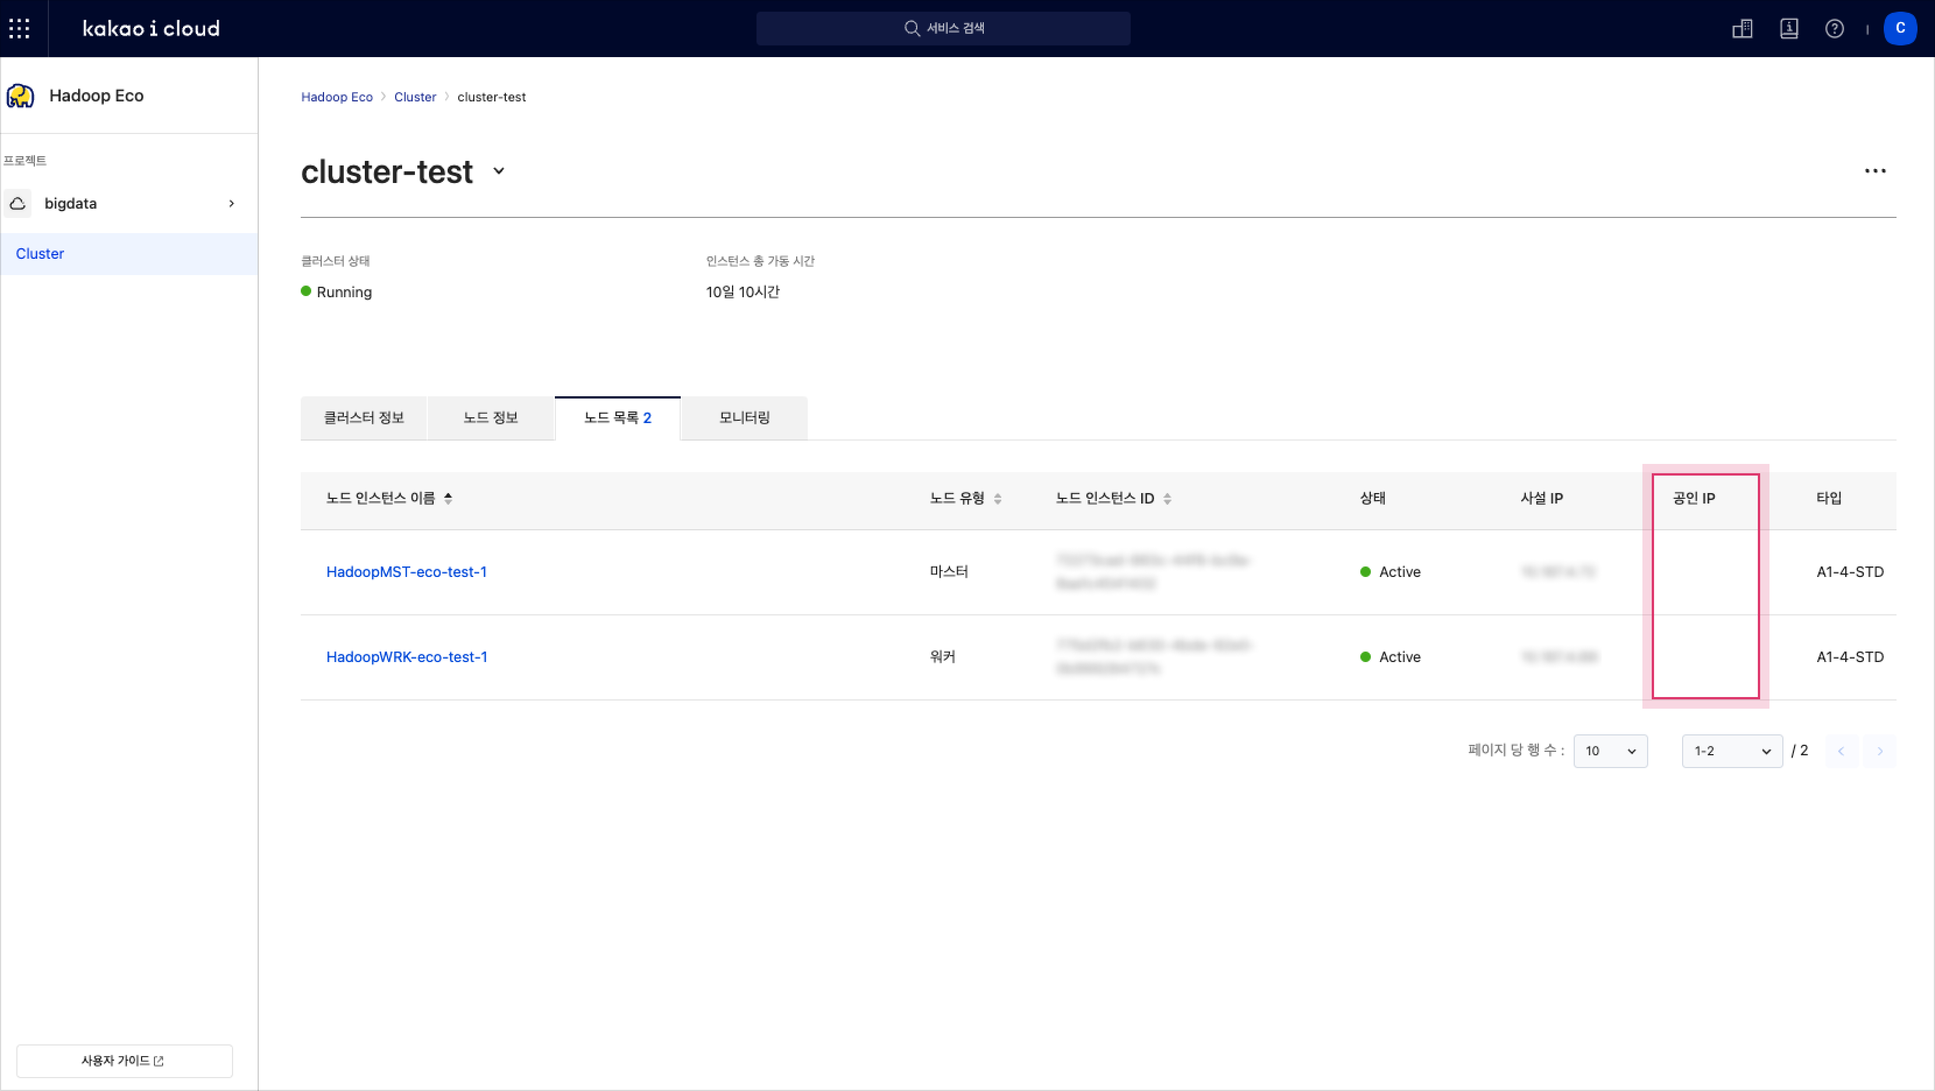Image resolution: width=1935 pixels, height=1091 pixels.
Task: Open HadoopMST-eco-test-1 node link
Action: click(406, 572)
